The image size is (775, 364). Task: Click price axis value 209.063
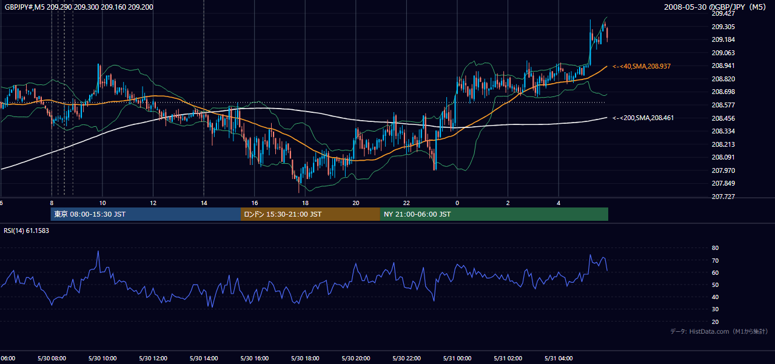pyautogui.click(x=723, y=53)
